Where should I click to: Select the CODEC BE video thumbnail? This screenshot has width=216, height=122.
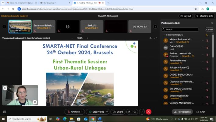[20, 27]
